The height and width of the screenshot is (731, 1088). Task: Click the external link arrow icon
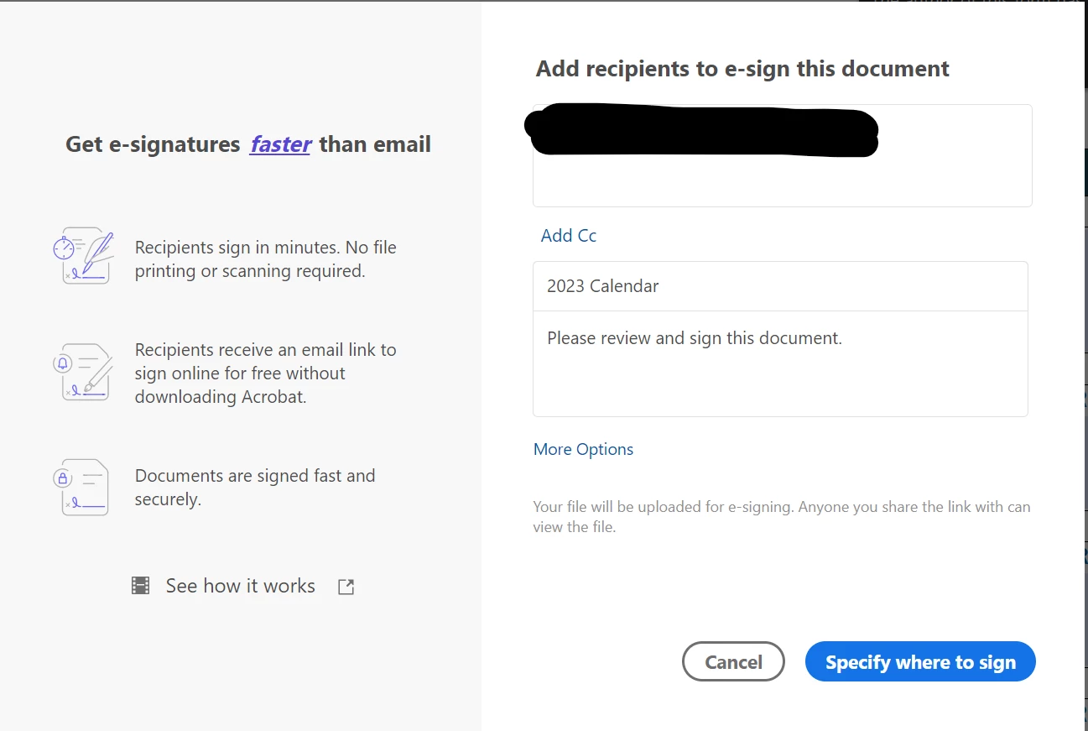tap(346, 587)
